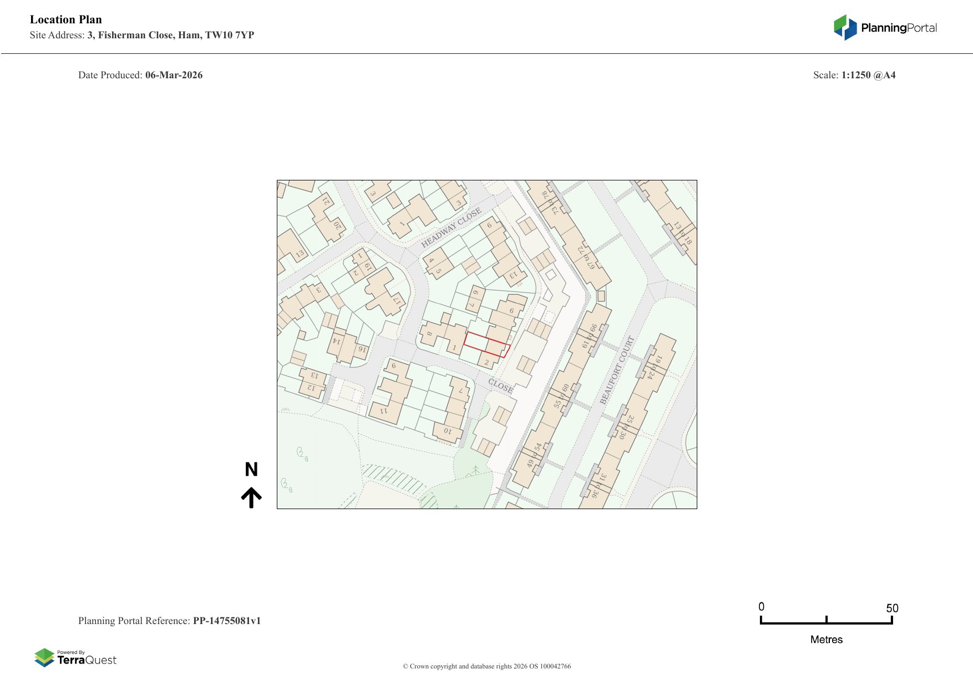Click the BEAUFORT COURT street label
Screen dimensions: 973x689
click(x=616, y=370)
